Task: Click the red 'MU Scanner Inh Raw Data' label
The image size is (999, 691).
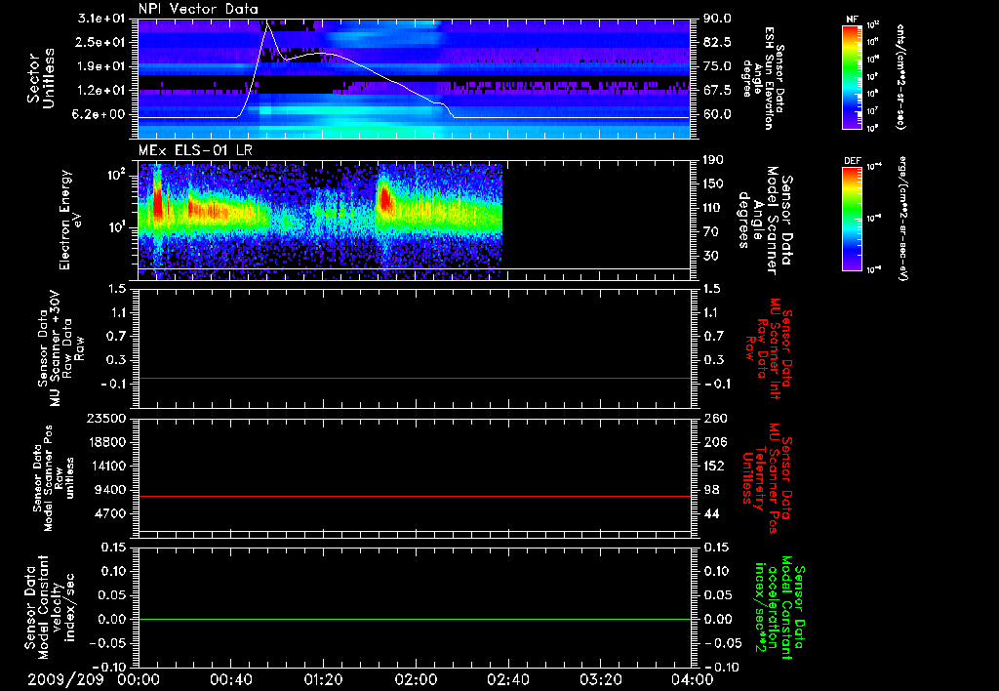Action: point(767,348)
